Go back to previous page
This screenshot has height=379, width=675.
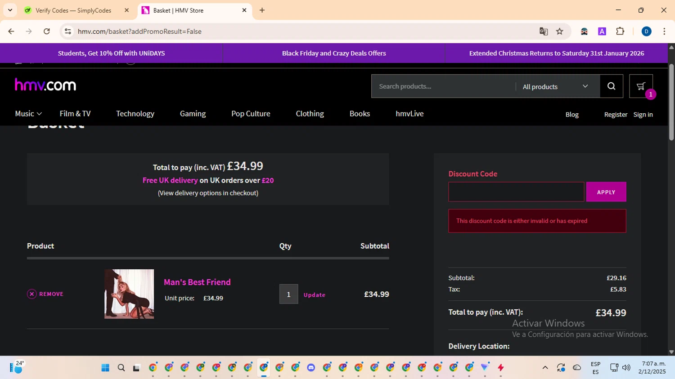pos(11,31)
